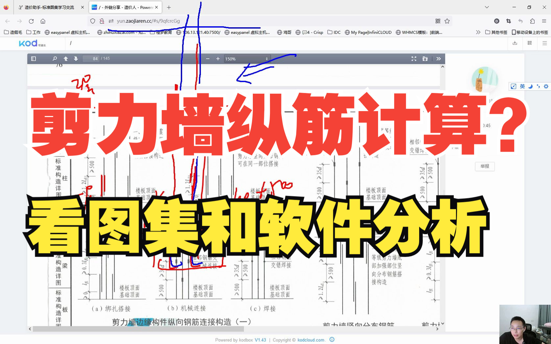Reload the current page
This screenshot has height=344, width=551.
[31, 21]
